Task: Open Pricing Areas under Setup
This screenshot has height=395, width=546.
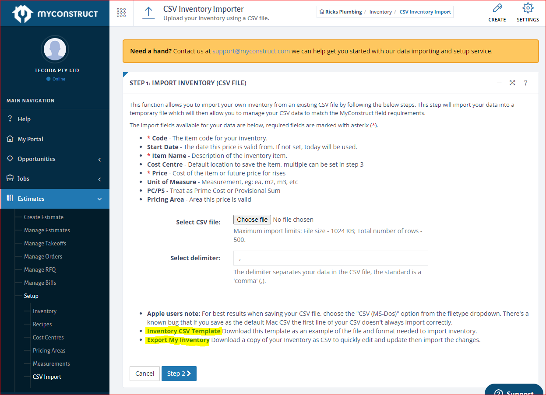Action: [x=49, y=350]
